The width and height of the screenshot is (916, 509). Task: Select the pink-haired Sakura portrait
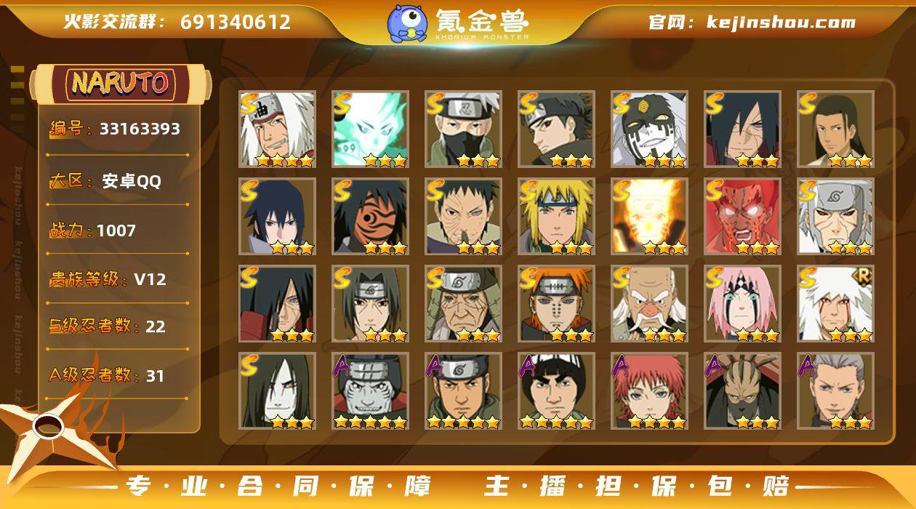(743, 303)
